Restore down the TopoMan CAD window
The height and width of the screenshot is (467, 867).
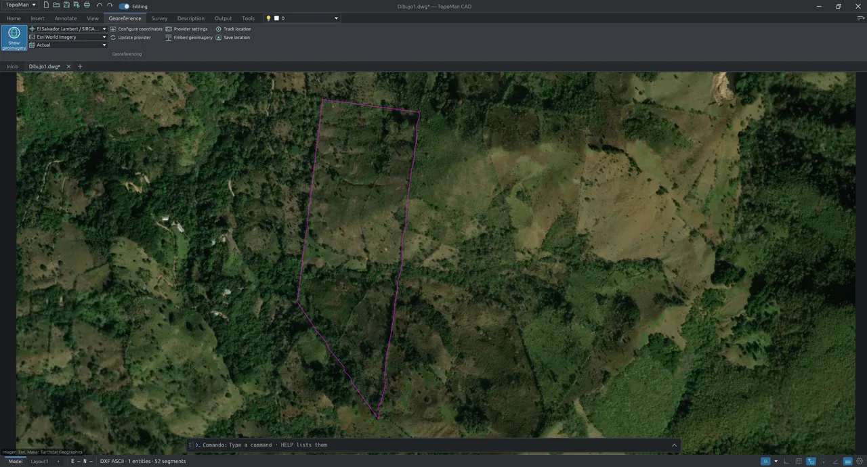click(839, 6)
